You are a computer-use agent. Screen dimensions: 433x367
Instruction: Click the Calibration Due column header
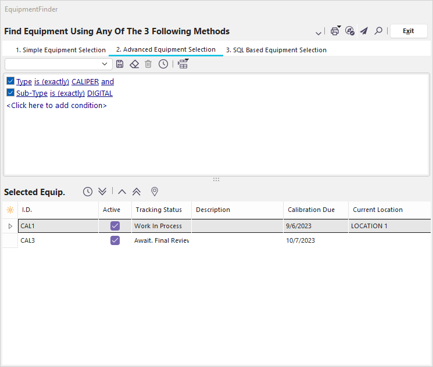(312, 210)
